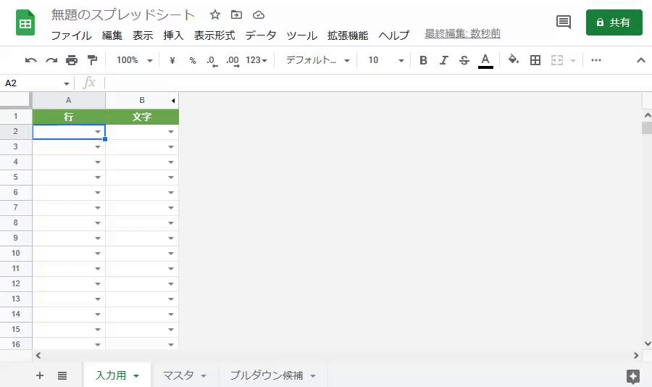Star this spreadsheet
The image size is (652, 387).
click(214, 15)
